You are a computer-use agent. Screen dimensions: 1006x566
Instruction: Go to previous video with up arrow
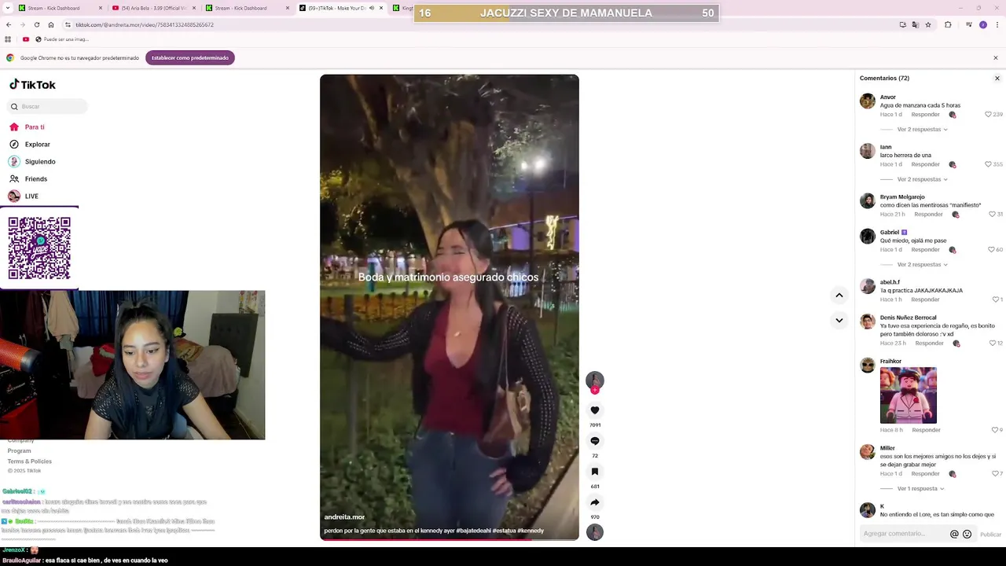pyautogui.click(x=839, y=295)
